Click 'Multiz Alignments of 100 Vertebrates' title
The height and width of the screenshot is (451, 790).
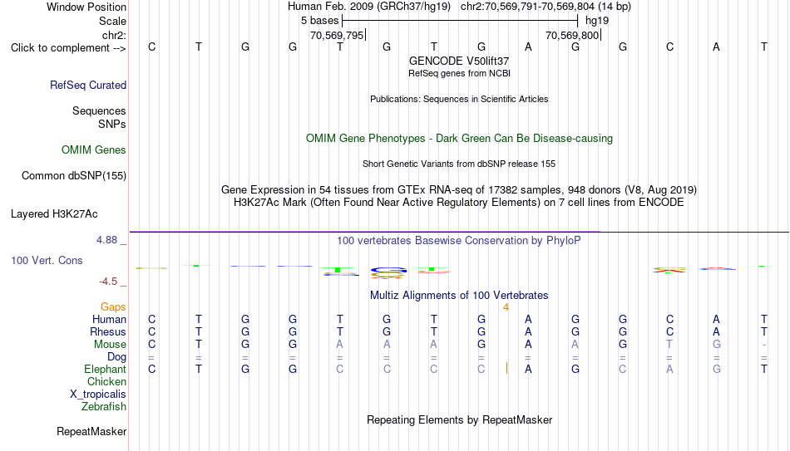(x=459, y=296)
